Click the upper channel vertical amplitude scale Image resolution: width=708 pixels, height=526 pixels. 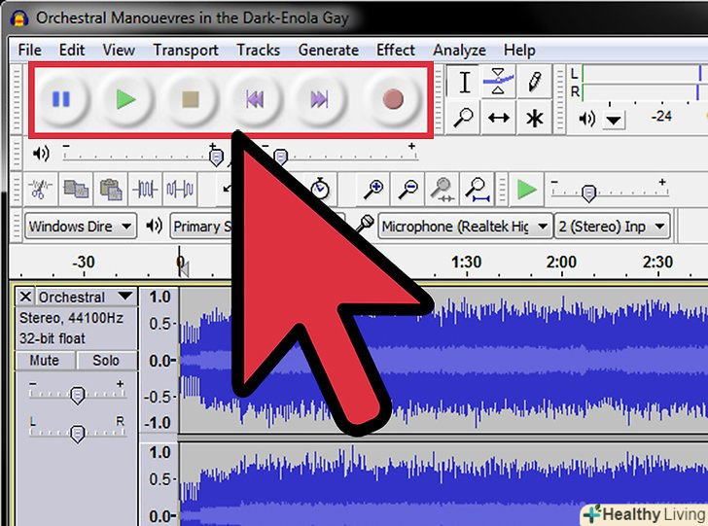tap(159, 360)
